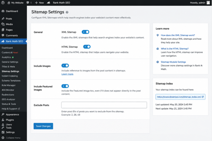Viewport: 212px width, 141px height.
Task: Click the Save Changes button
Action: [43, 126]
